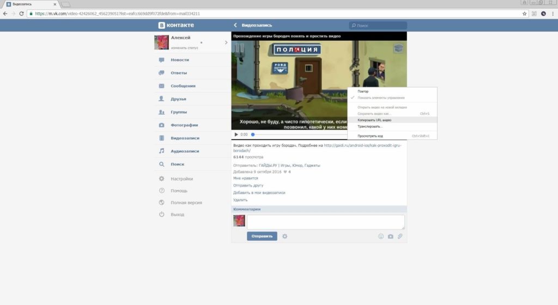This screenshot has height=305, width=558.
Task: Click Добавить в мои видеозаписи
Action: (x=259, y=193)
